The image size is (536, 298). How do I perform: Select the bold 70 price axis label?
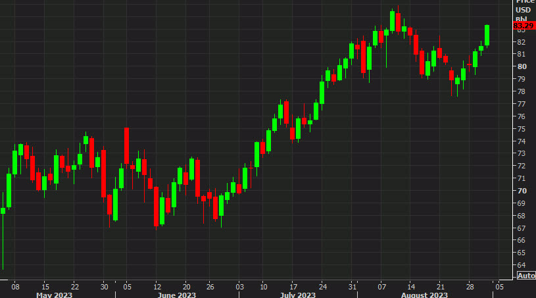click(522, 191)
